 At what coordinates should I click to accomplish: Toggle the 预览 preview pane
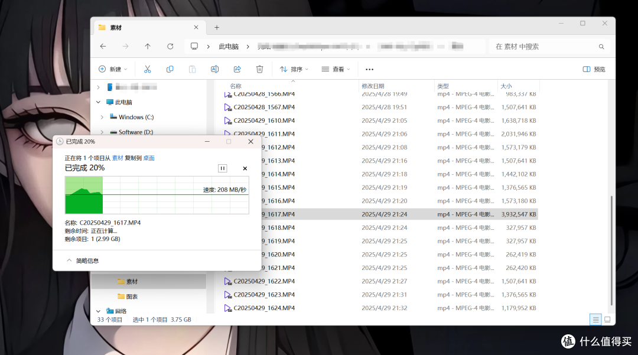[594, 70]
